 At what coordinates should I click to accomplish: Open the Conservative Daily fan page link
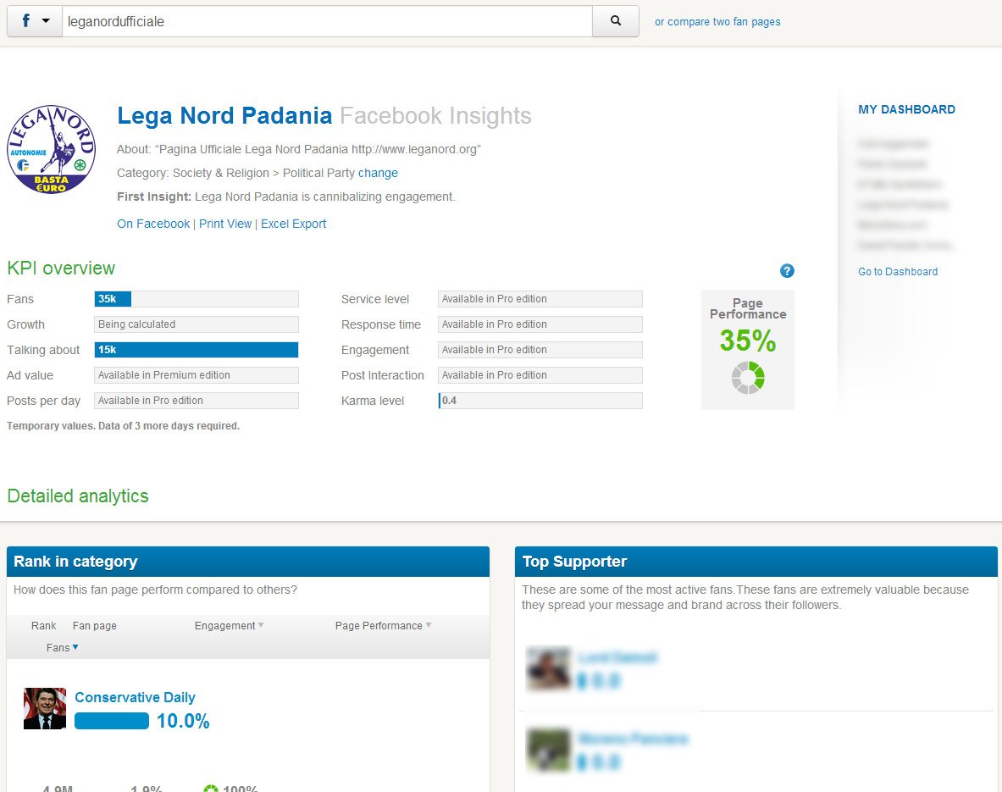point(135,697)
